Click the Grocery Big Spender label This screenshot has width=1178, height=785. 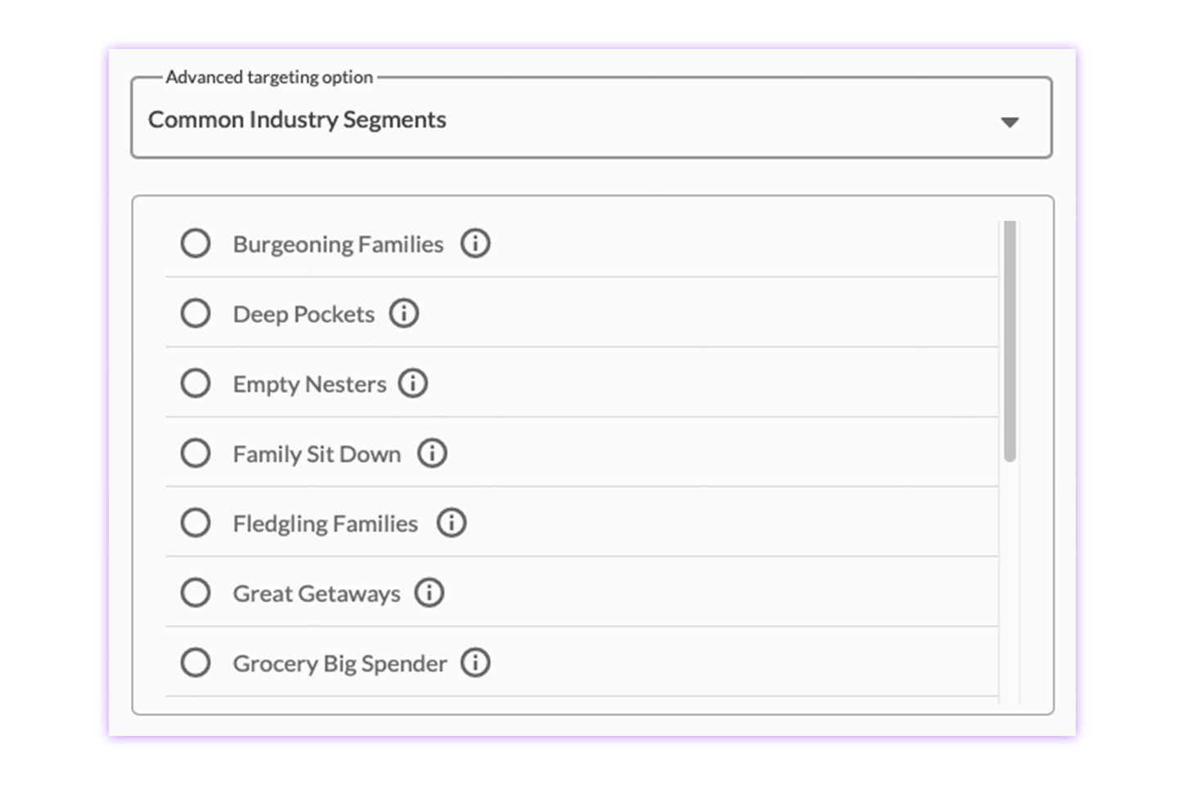pos(339,663)
